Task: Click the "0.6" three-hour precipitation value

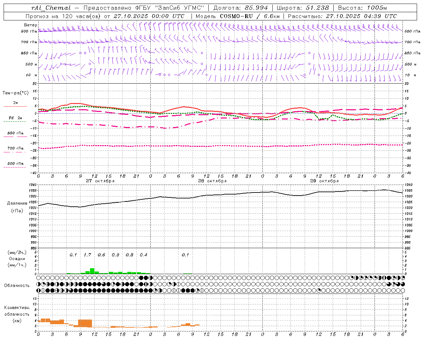Action: point(102,255)
